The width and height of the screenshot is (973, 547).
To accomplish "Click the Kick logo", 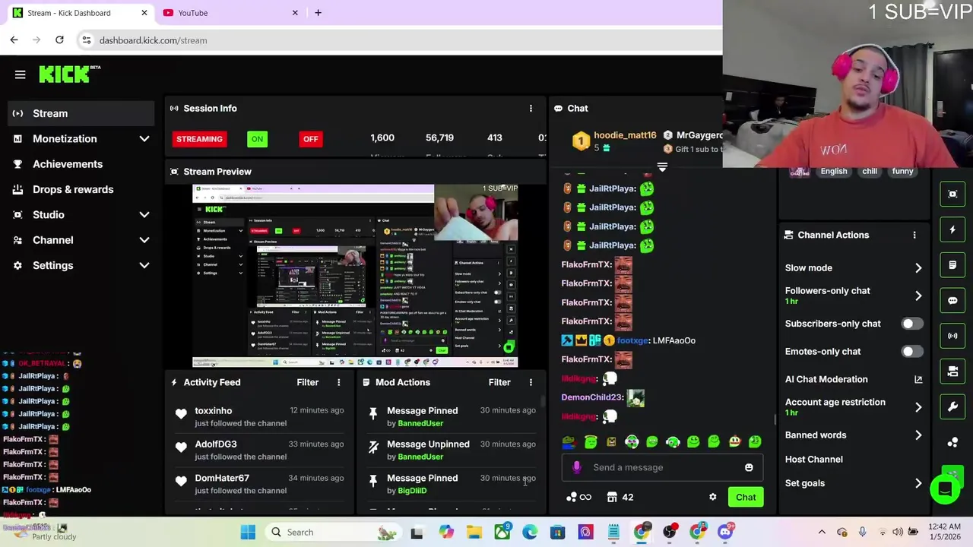I will [69, 74].
